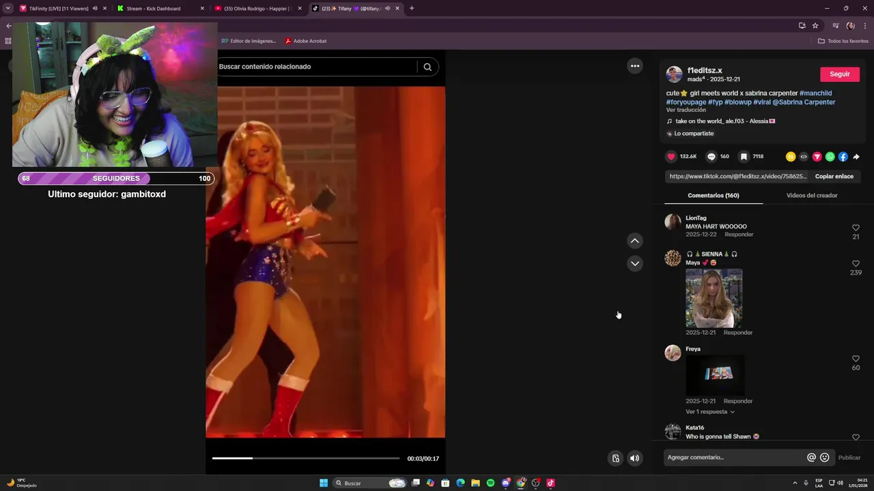Open SIENNA's comment image thumbnail
Image resolution: width=874 pixels, height=491 pixels.
coord(714,298)
